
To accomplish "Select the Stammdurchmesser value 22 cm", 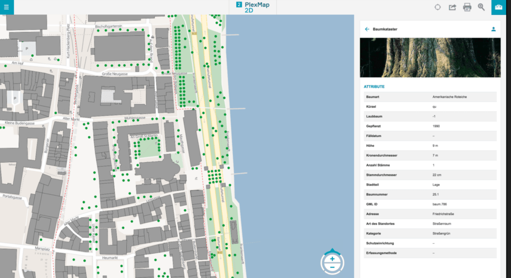I will tap(437, 175).
